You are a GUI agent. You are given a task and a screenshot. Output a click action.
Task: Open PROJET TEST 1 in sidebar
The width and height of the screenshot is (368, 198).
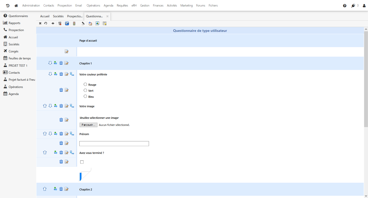[18, 66]
